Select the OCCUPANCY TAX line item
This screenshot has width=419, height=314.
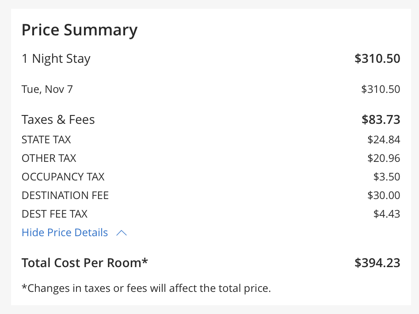63,176
